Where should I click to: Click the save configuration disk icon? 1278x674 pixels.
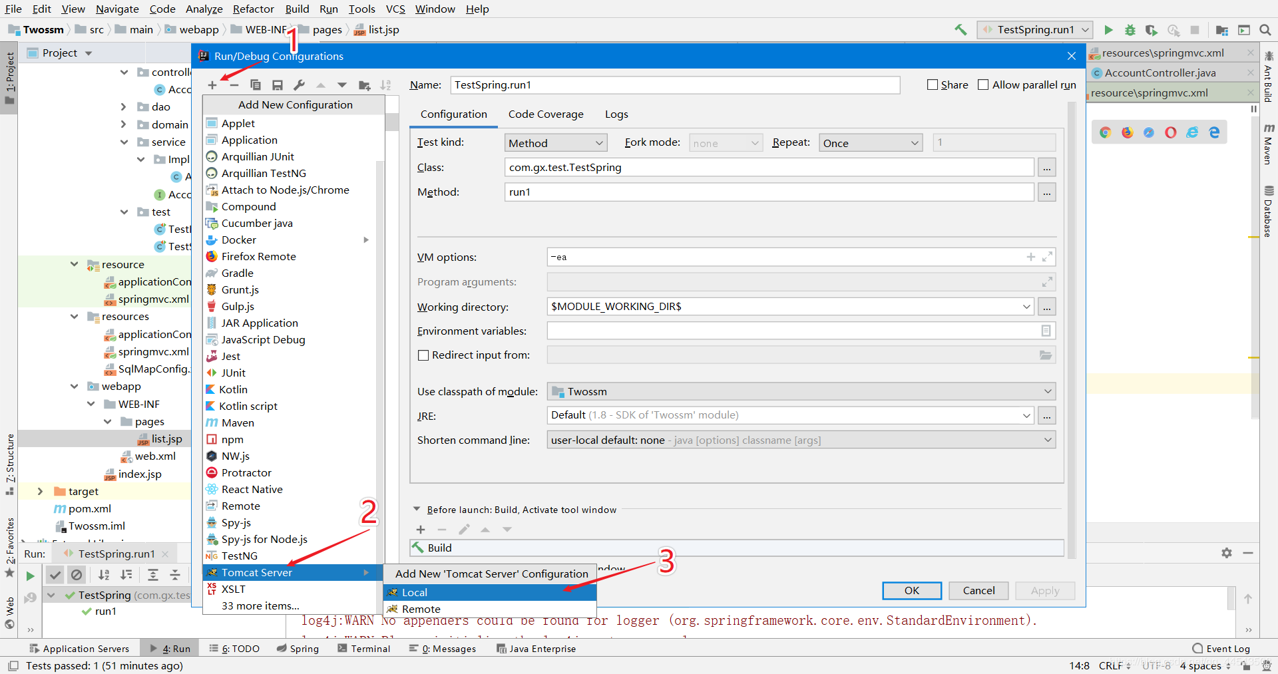[x=278, y=85]
